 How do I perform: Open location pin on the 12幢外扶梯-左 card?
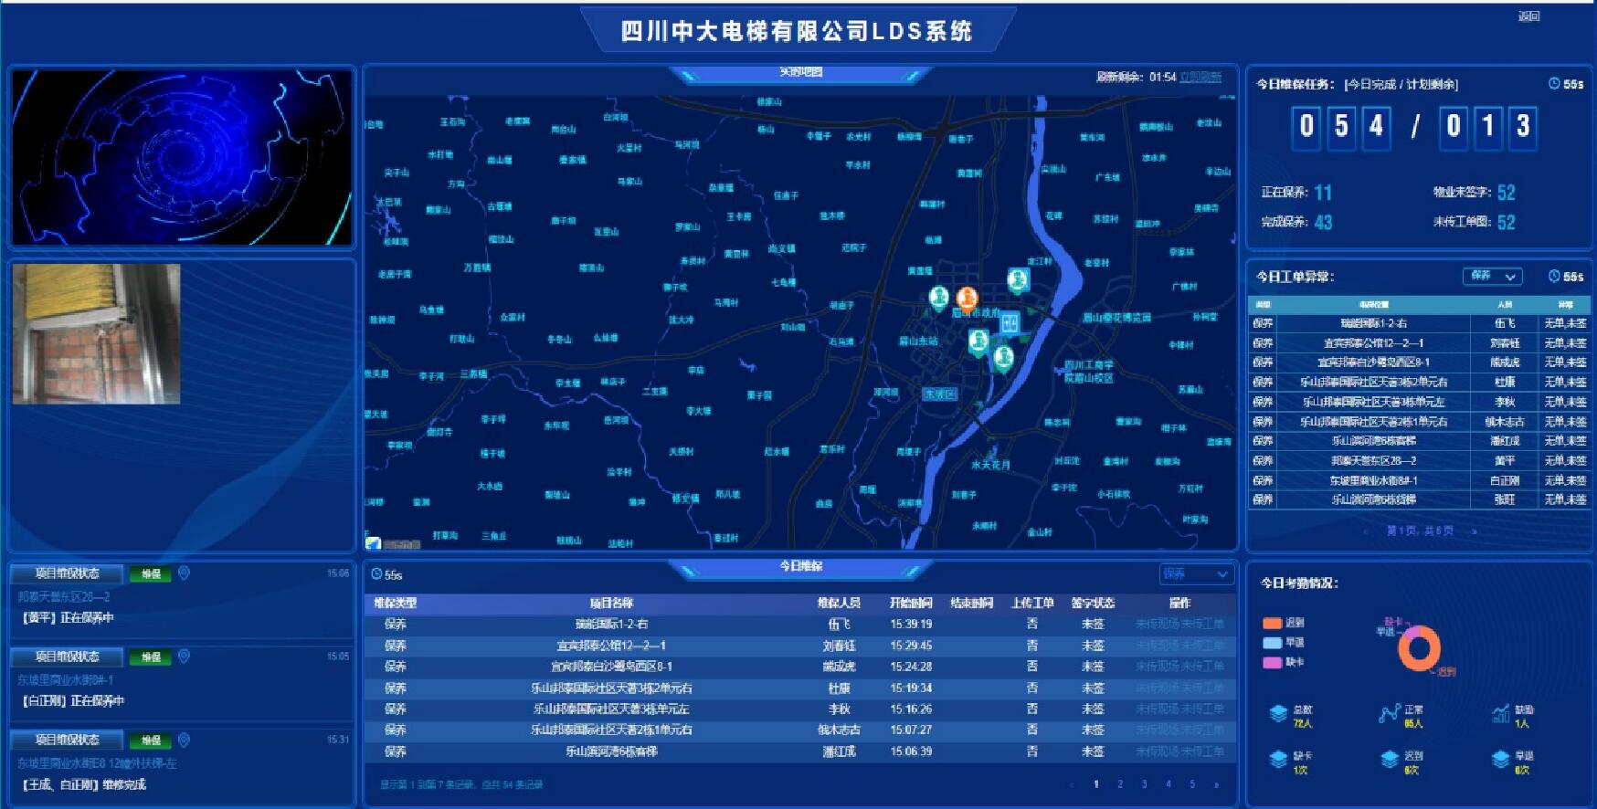tap(184, 739)
